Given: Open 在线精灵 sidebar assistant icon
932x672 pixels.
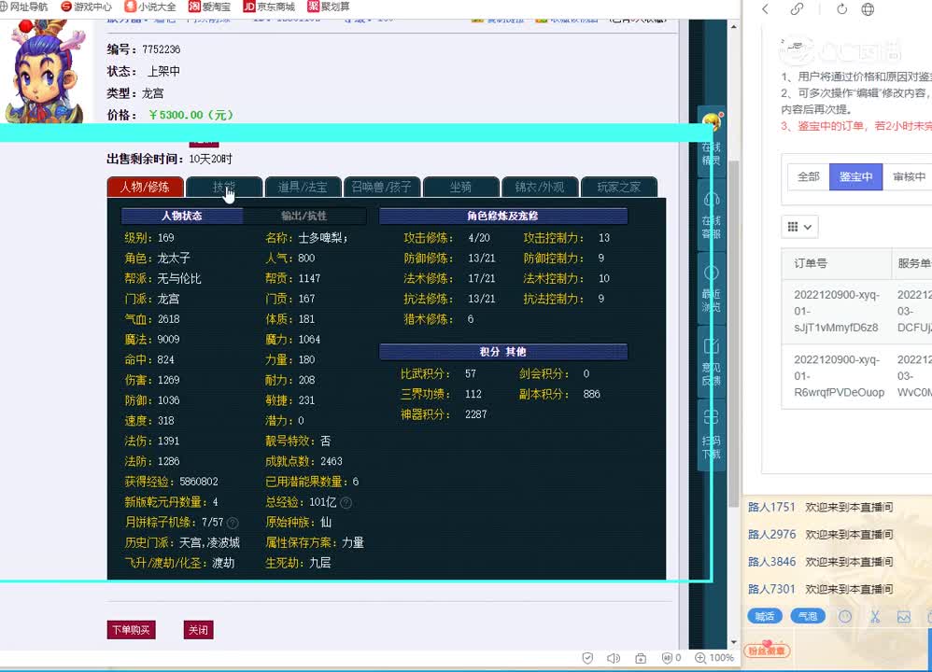Looking at the screenshot, I should tap(712, 140).
